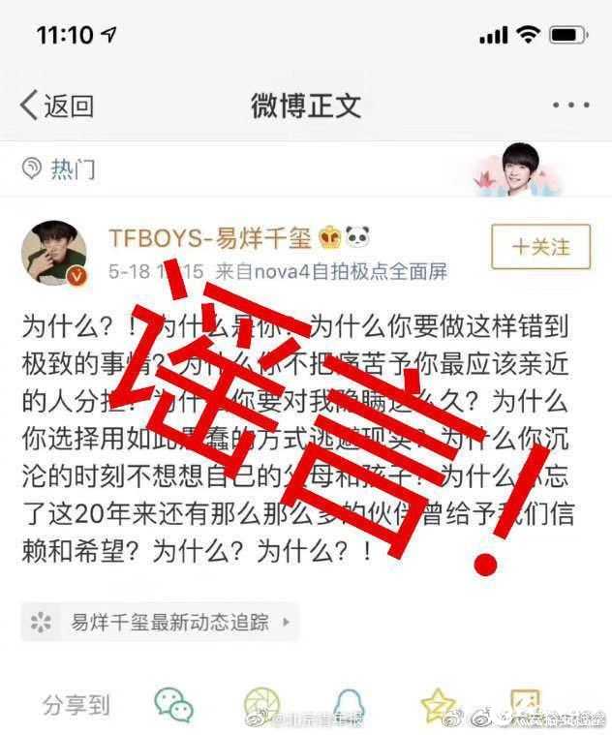Open the top-right fan avatar thumbnail
The height and width of the screenshot is (735, 612).
[x=520, y=169]
